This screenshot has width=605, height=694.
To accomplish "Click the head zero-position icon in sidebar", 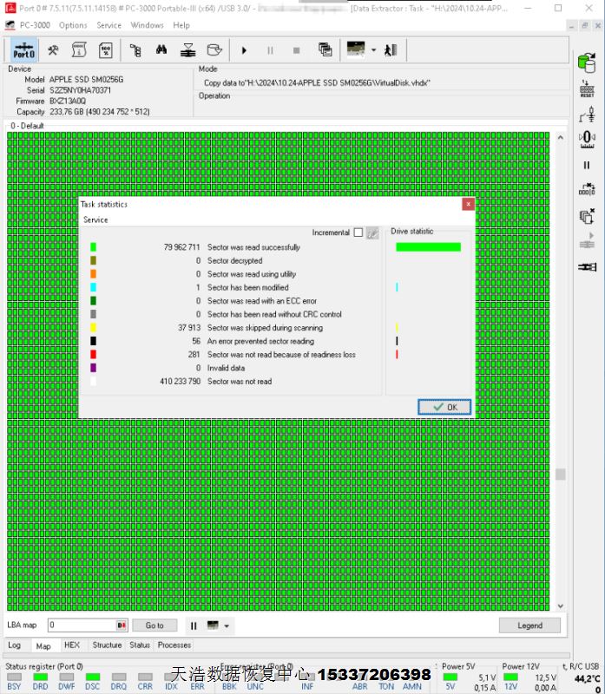I will [x=587, y=138].
